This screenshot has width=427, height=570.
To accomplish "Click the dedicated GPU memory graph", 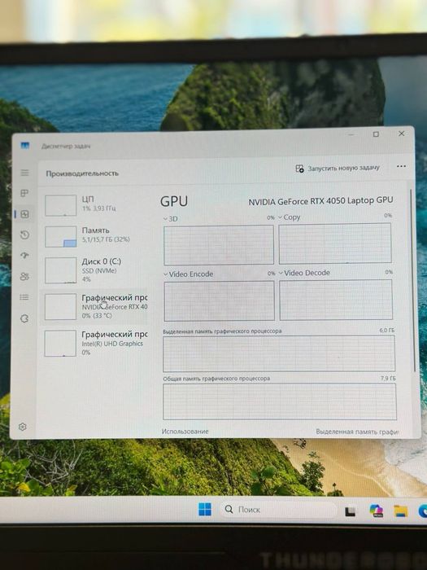I will tap(279, 353).
